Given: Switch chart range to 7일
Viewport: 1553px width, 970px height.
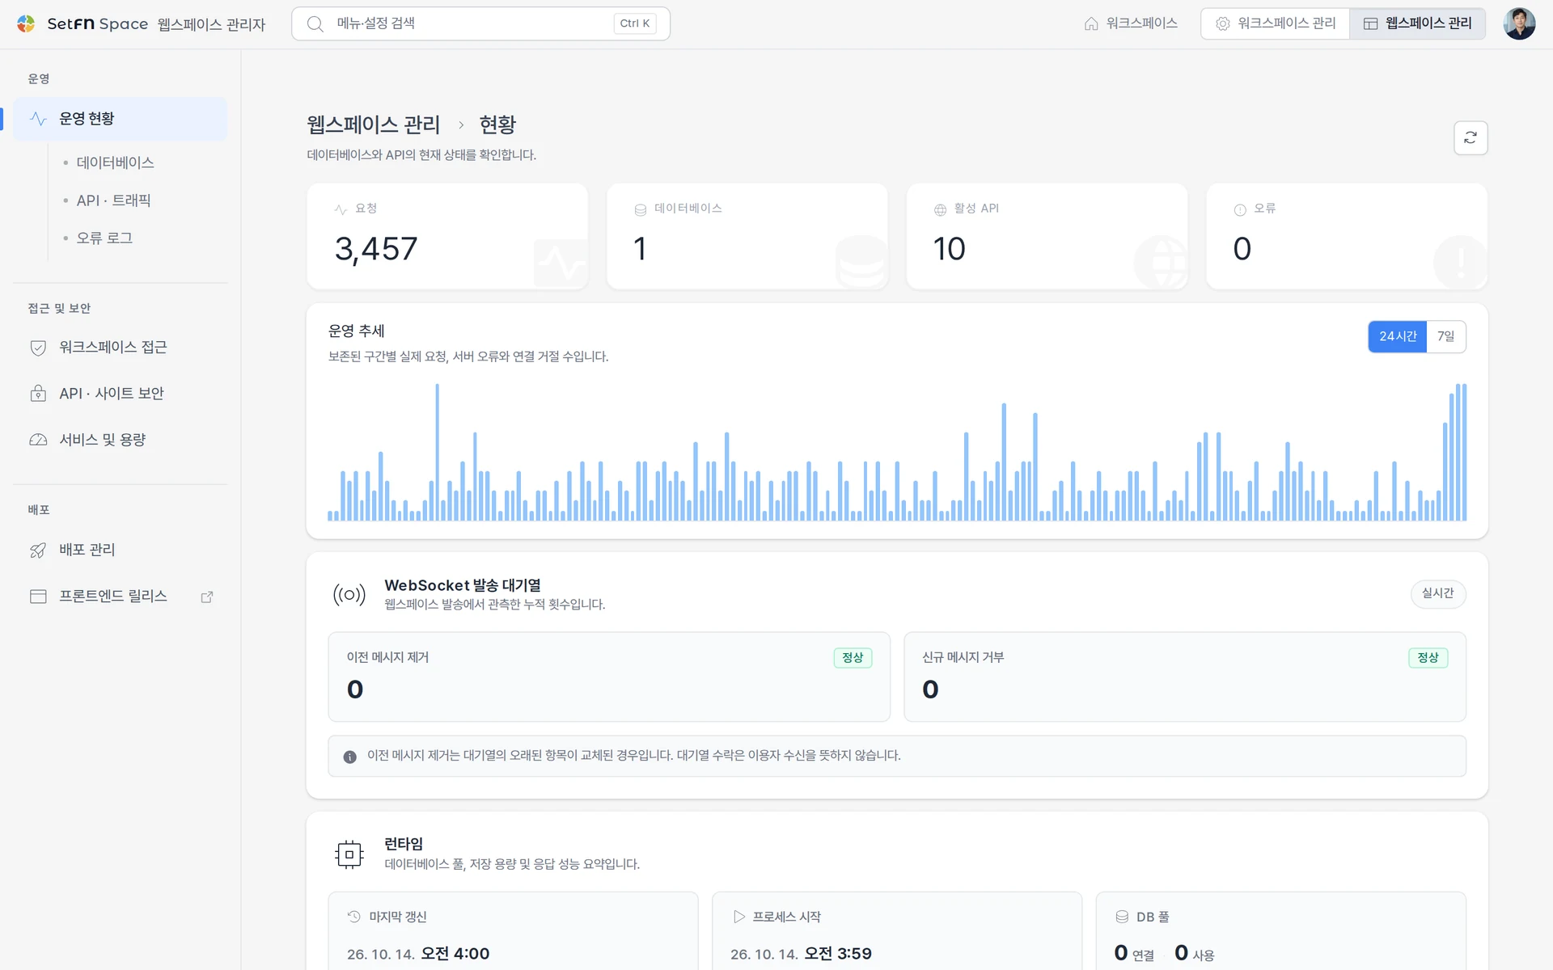Looking at the screenshot, I should (1446, 336).
